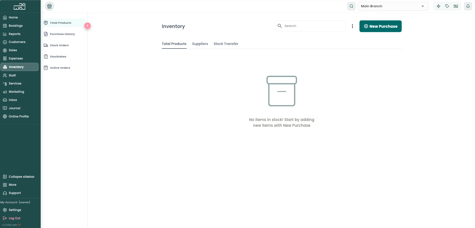This screenshot has height=228, width=475.
Task: Switch to the Suppliers tab
Action: coord(200,44)
